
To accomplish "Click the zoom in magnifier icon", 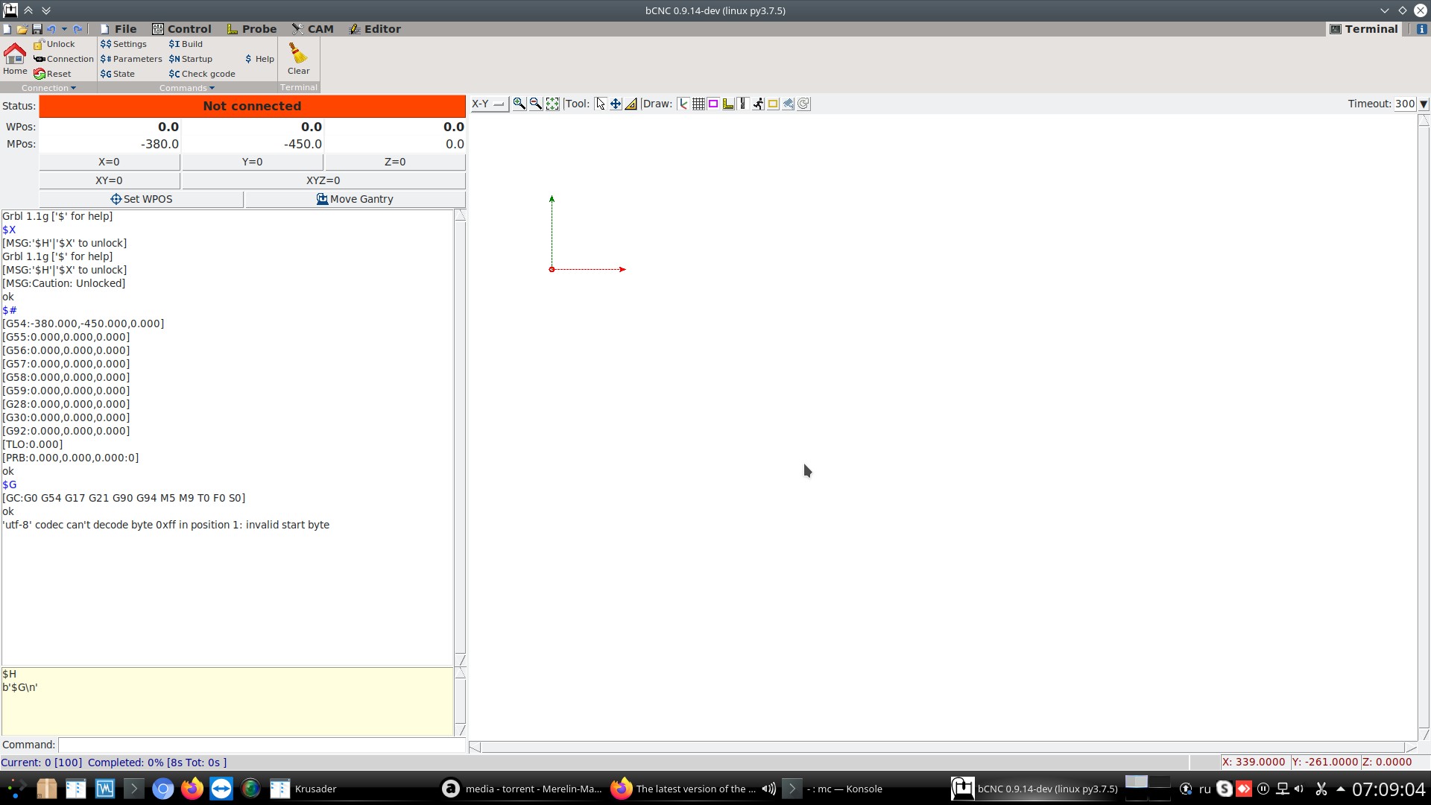I will pos(519,104).
